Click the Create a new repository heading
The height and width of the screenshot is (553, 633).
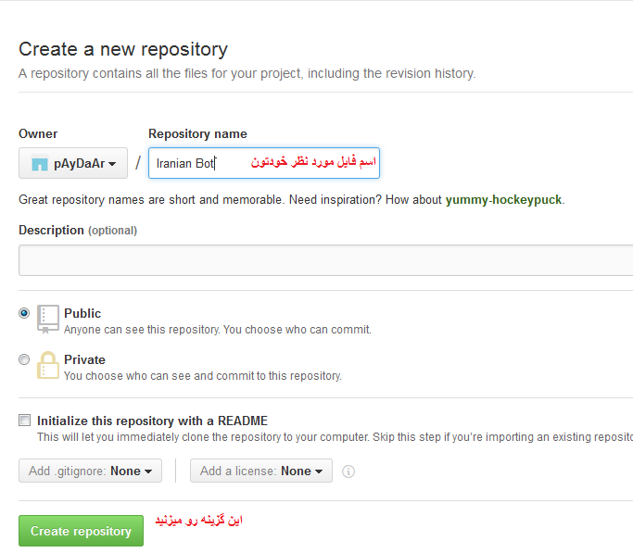123,49
